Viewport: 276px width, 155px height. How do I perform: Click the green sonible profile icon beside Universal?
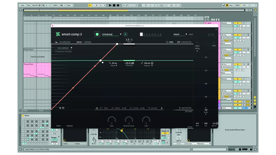tap(125, 34)
